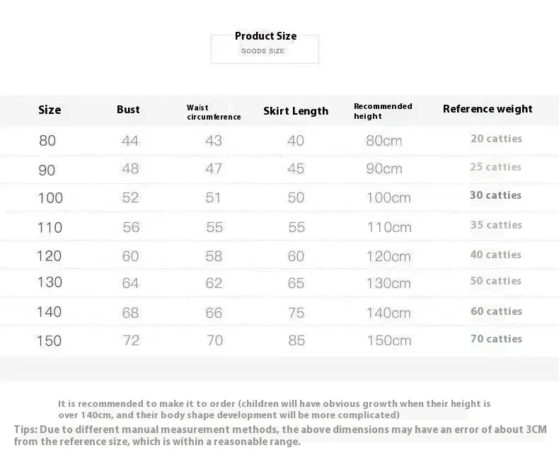Click size 150 in the Size column
Image resolution: width=559 pixels, height=472 pixels.
click(x=49, y=341)
